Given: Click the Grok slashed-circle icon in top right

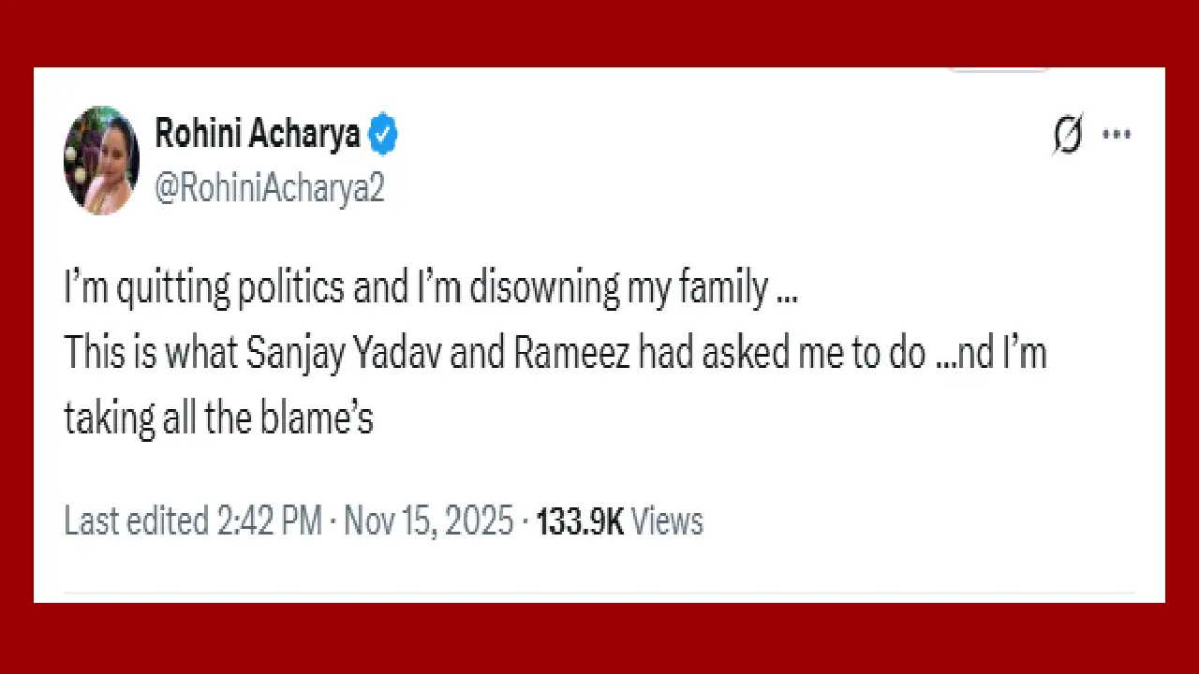Looking at the screenshot, I should click(1068, 134).
